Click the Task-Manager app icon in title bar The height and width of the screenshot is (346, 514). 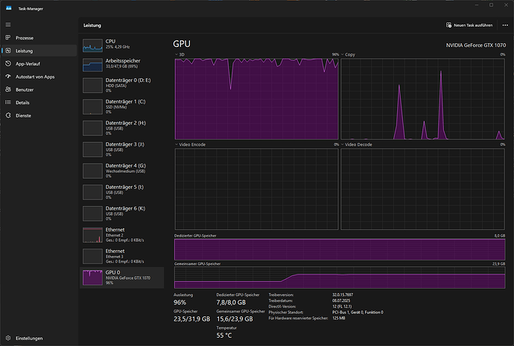[8, 8]
